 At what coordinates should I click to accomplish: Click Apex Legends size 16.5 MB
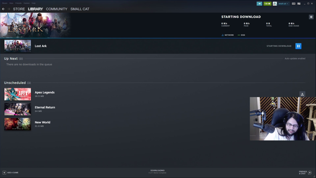tap(39, 96)
